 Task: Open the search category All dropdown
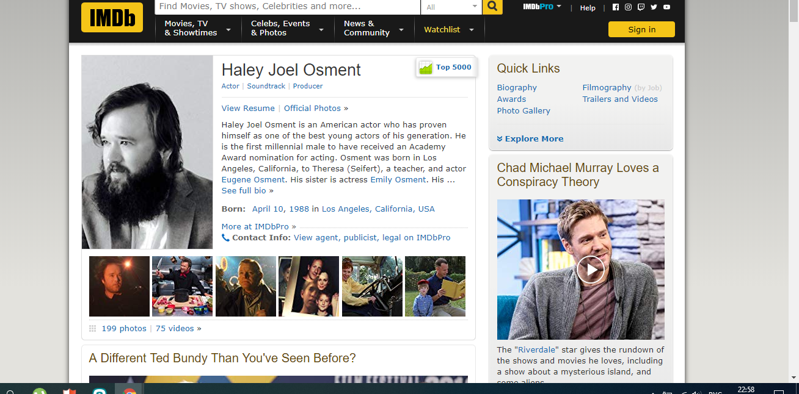(x=451, y=7)
